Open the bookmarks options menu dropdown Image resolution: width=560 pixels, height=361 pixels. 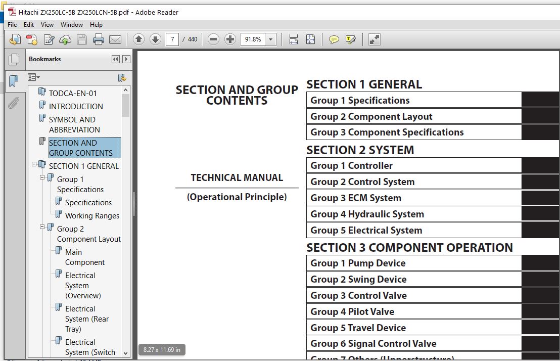click(x=33, y=77)
